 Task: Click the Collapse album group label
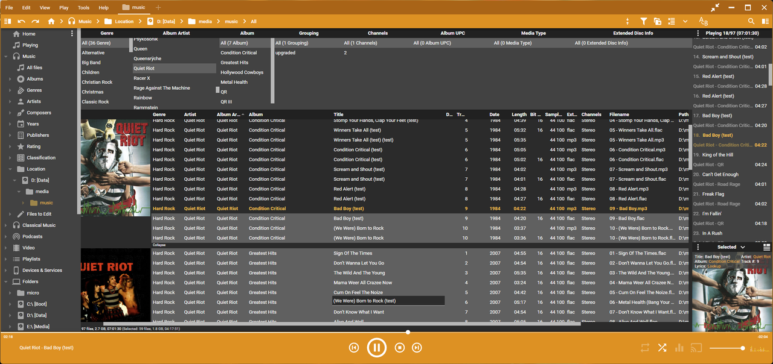[159, 245]
